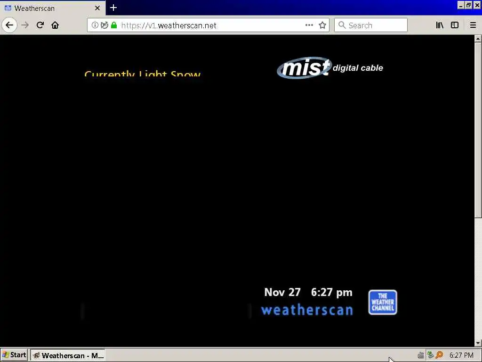Minimize the browser window
Viewport: 482px width, 362px height.
[461, 5]
